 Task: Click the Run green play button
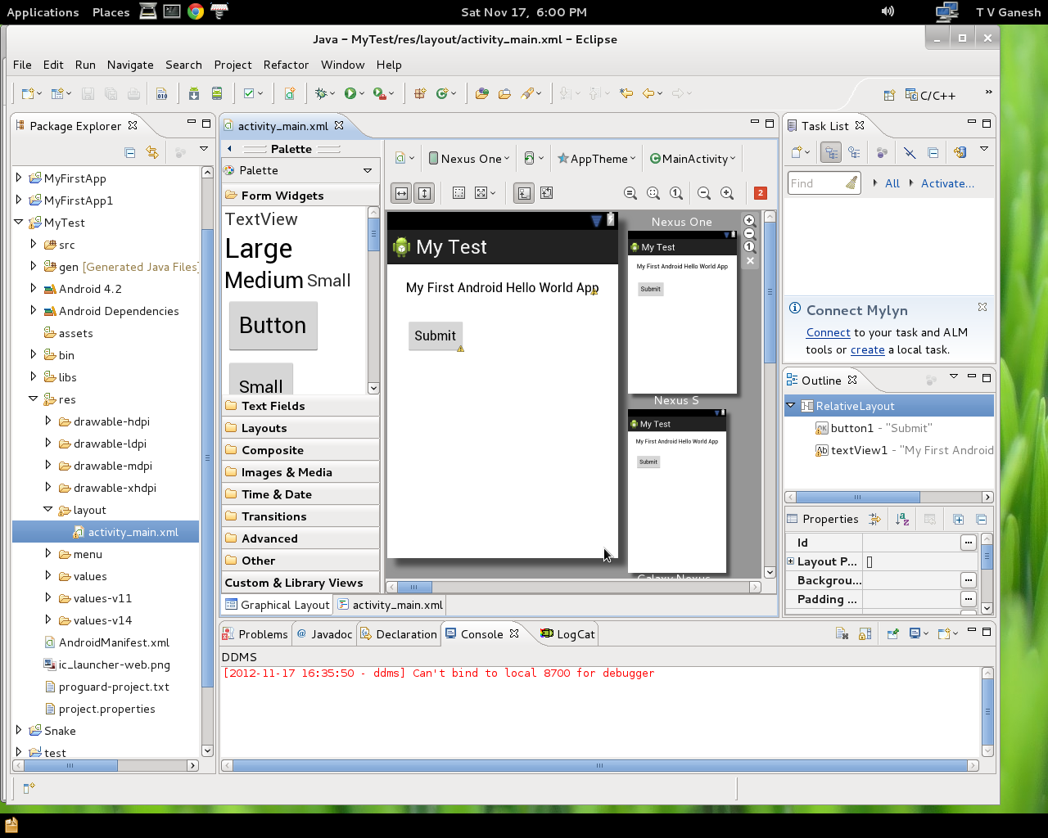(350, 93)
